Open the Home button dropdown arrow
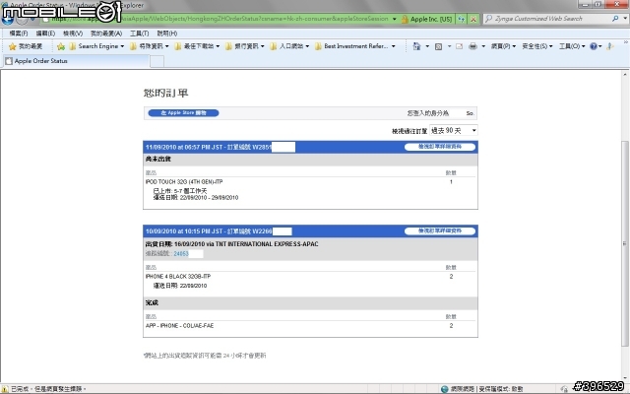The image size is (630, 394). 426,46
